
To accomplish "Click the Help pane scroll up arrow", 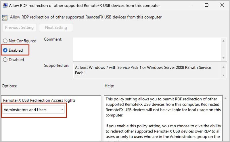I will pos(225,98).
